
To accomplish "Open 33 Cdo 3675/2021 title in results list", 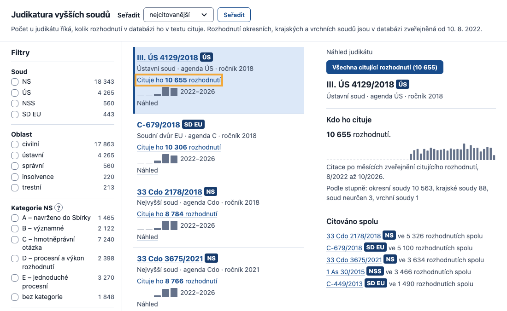I will (170, 259).
